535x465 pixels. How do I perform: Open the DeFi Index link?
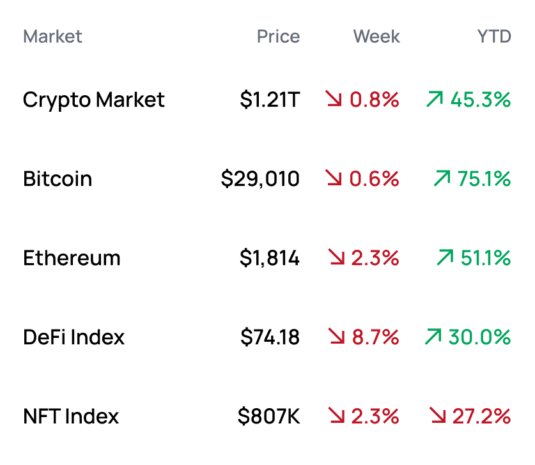[x=74, y=337]
